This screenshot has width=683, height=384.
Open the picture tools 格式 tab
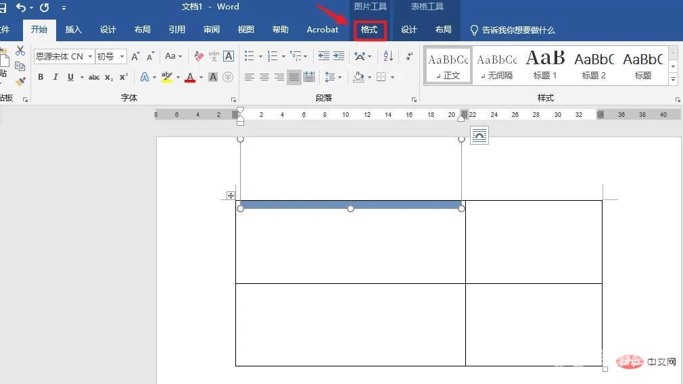point(369,30)
